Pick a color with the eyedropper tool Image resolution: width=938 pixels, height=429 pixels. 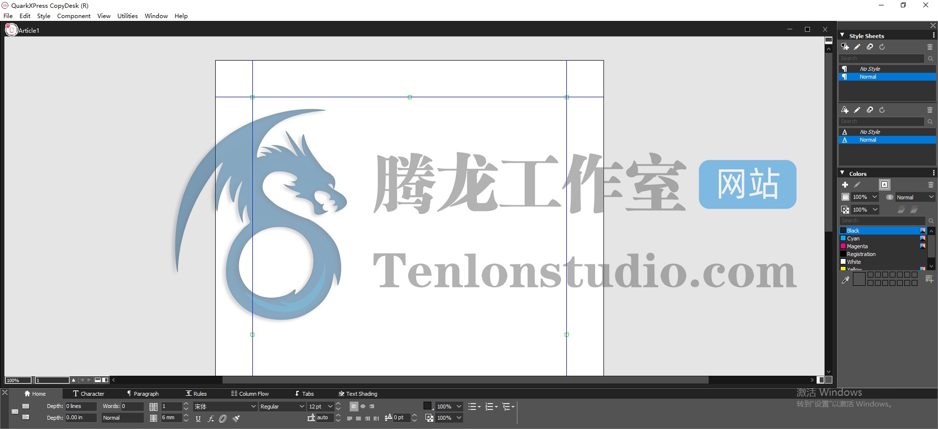(x=845, y=280)
